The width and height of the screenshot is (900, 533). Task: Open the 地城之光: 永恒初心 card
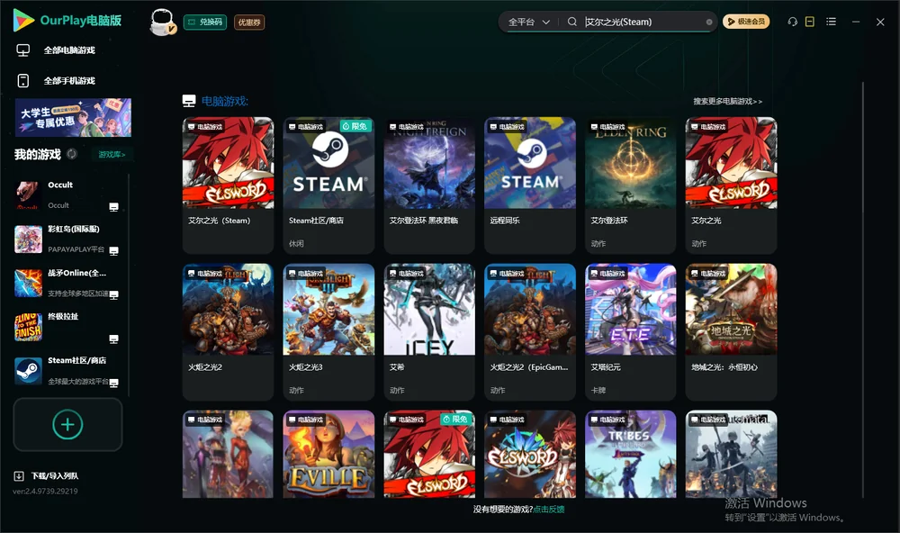point(731,331)
